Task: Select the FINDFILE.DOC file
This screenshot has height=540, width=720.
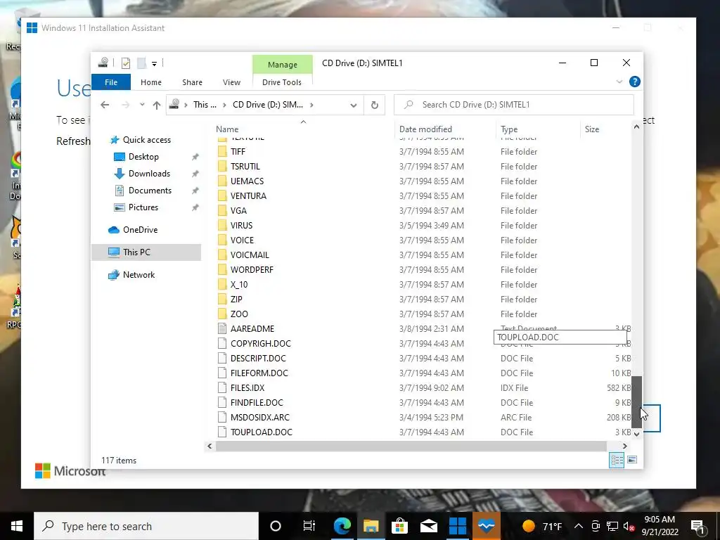Action: [257, 402]
